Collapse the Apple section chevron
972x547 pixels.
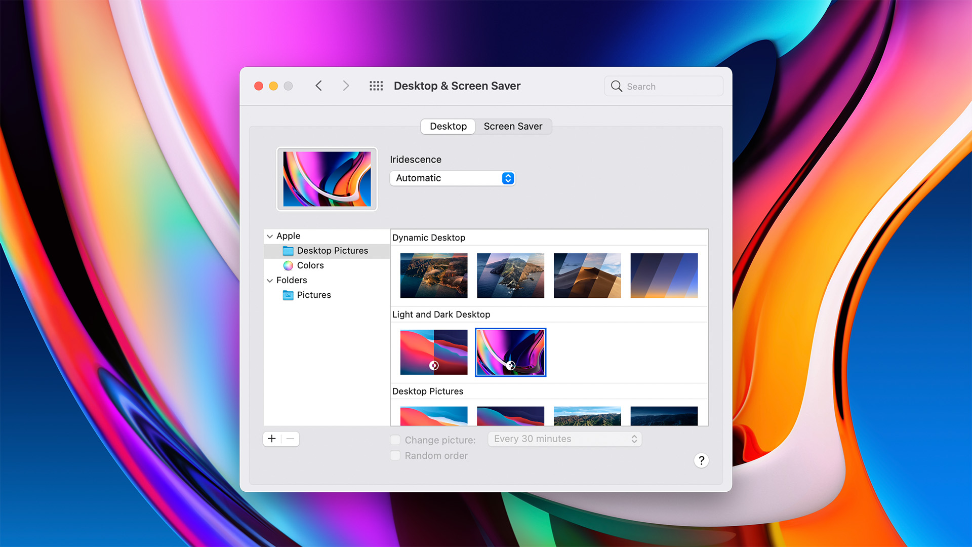coord(270,236)
